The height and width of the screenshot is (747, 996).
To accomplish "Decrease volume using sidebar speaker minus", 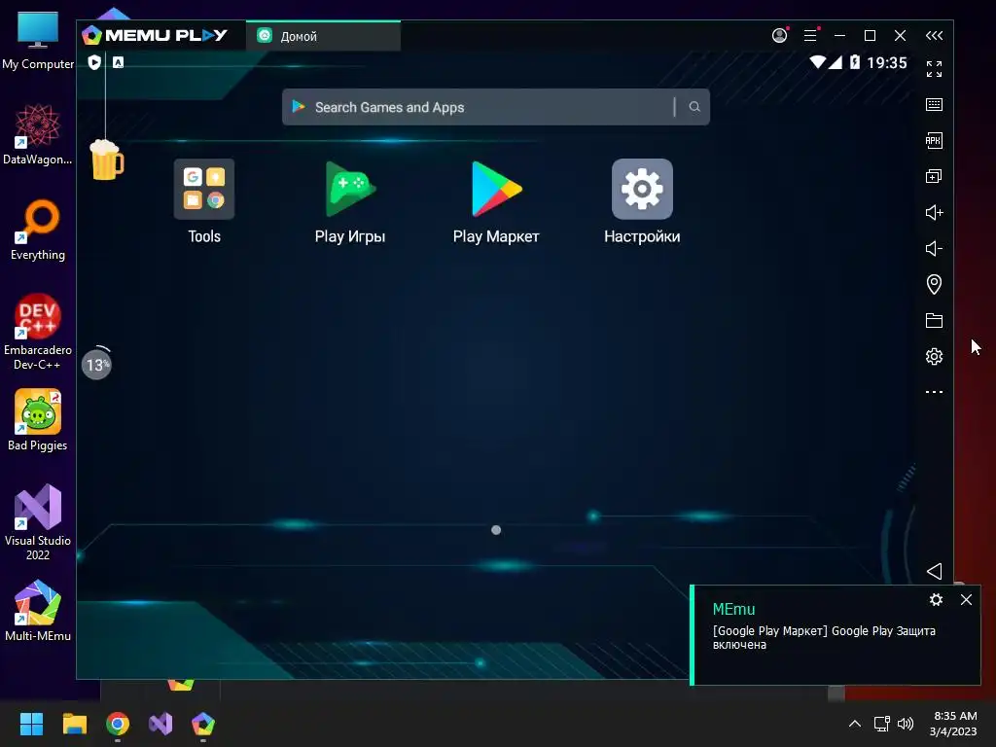I will 934,248.
